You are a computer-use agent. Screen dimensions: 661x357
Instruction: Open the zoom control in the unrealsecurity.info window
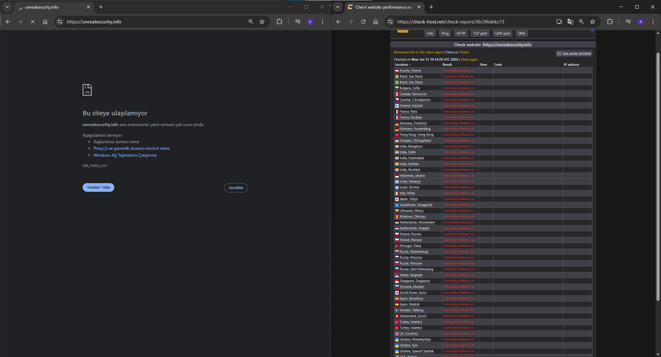(x=251, y=22)
